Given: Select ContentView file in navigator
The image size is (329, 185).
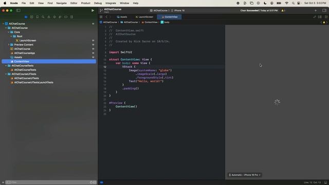Looking at the screenshot, I should [x=49, y=62].
